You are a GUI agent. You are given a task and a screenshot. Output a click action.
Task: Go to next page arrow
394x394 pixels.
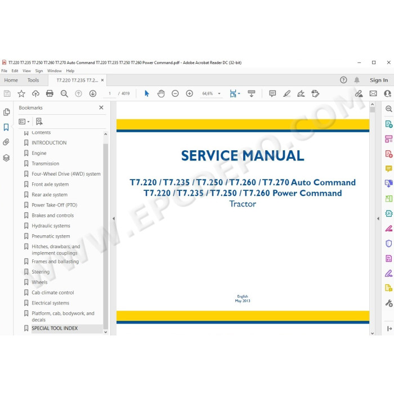coord(93,94)
